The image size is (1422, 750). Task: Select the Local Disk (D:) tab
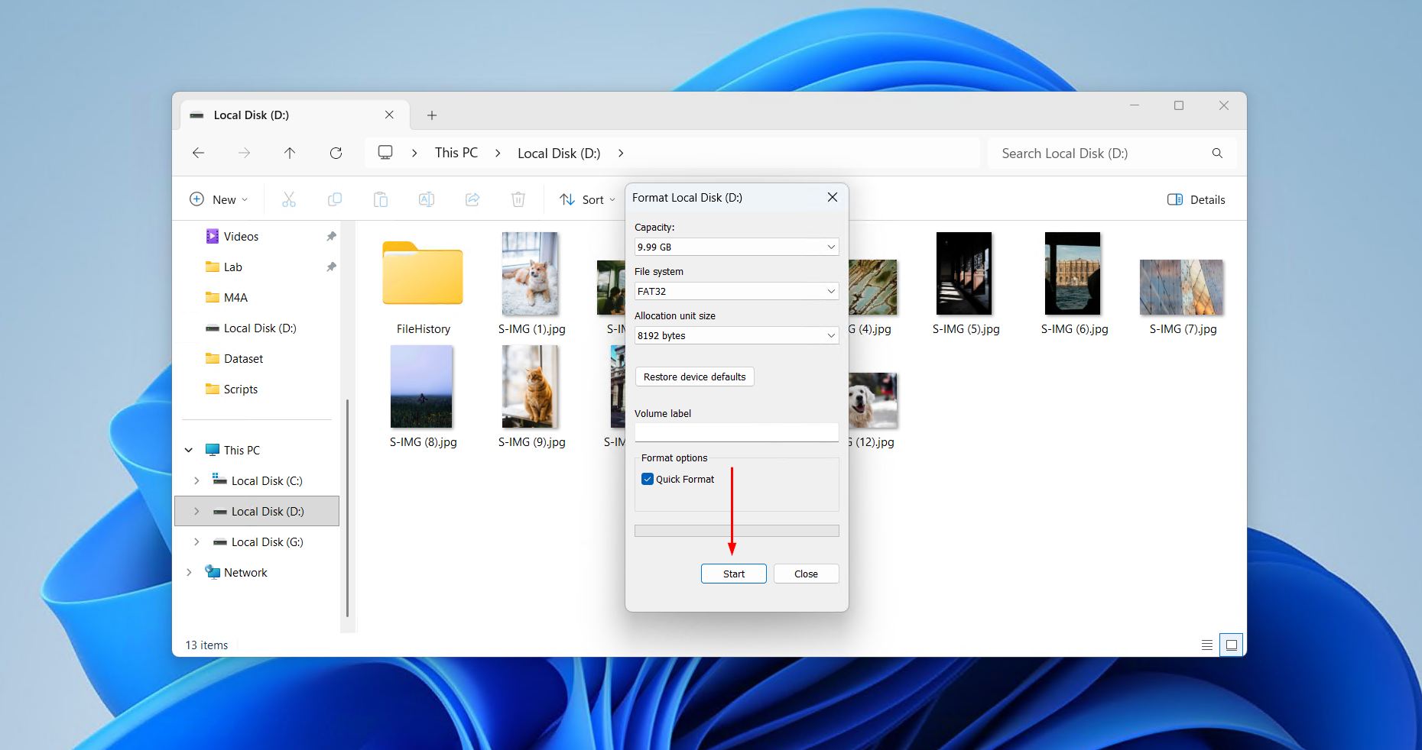coord(294,115)
